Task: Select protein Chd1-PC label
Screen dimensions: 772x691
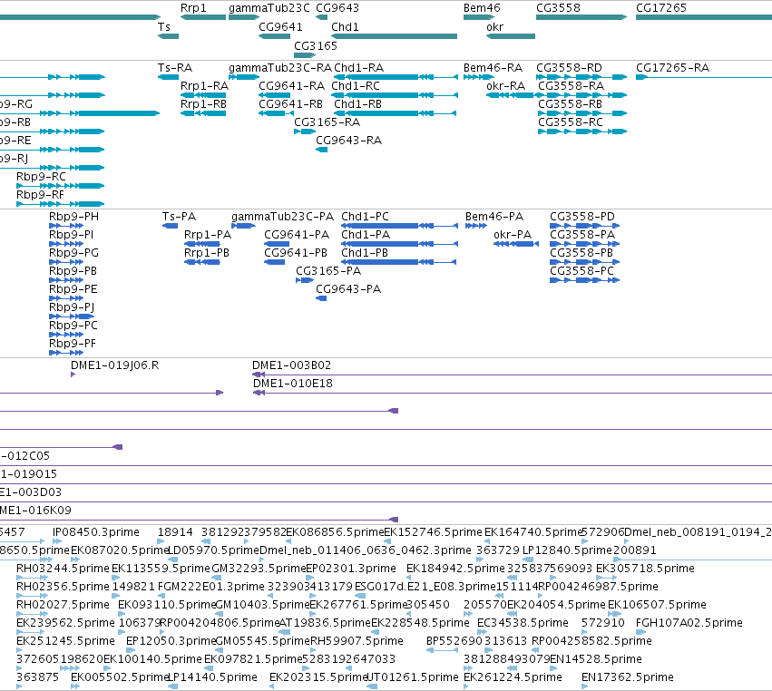Action: pos(365,217)
